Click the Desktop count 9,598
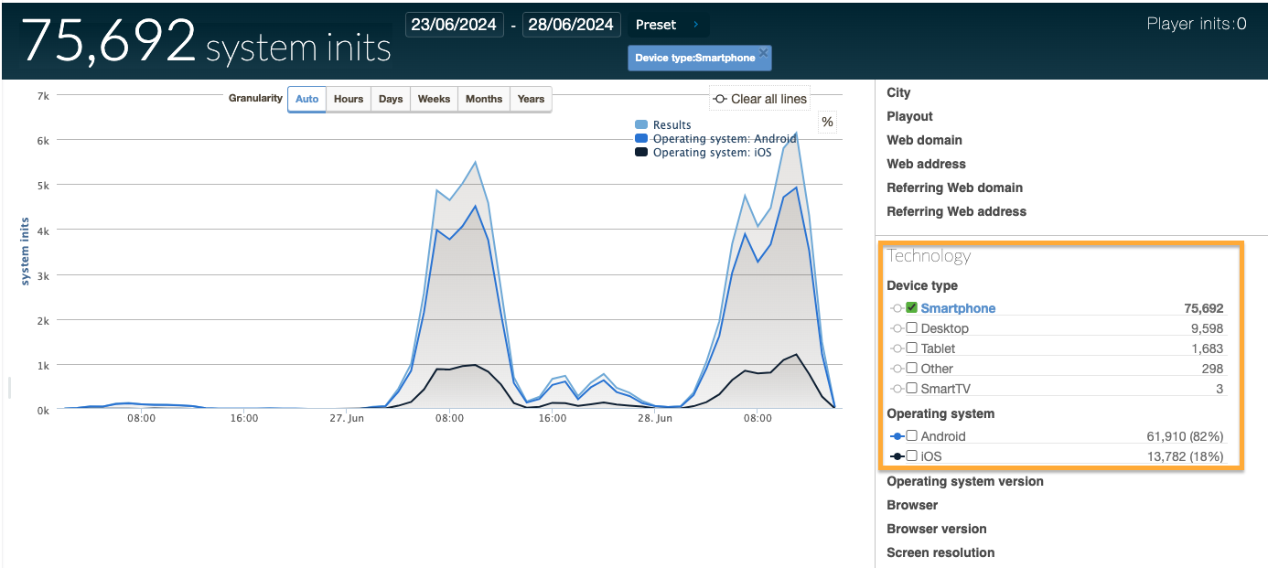This screenshot has width=1268, height=568. pos(1205,328)
